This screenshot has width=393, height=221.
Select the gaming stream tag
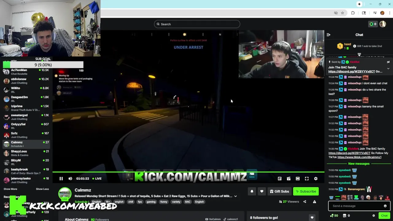(x=151, y=202)
